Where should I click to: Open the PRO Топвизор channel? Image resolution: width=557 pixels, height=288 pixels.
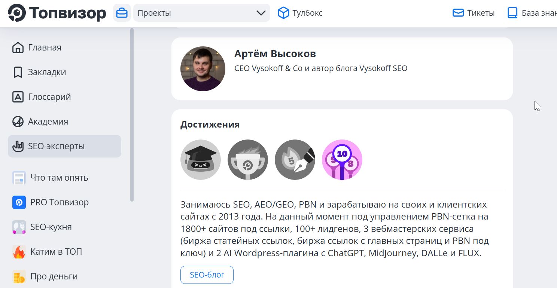click(x=64, y=202)
